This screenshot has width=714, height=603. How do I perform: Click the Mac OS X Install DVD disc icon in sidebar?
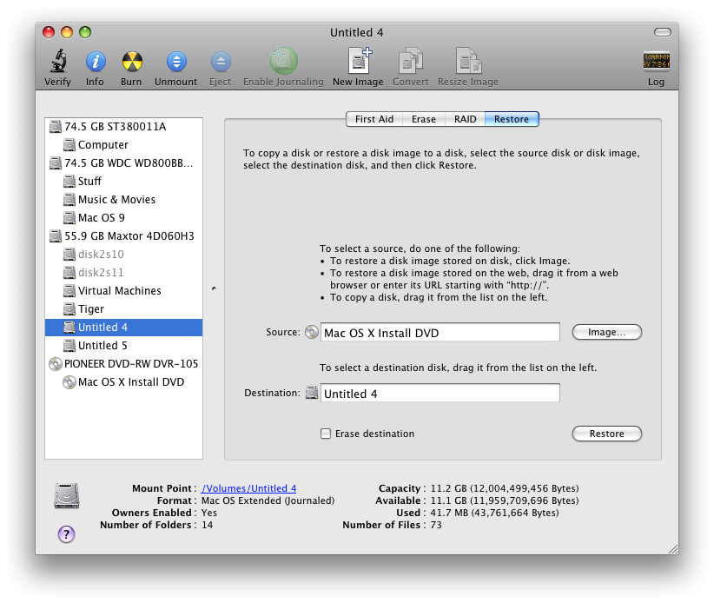(69, 382)
